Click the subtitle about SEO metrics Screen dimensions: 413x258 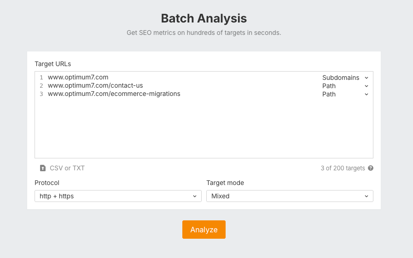tap(204, 33)
